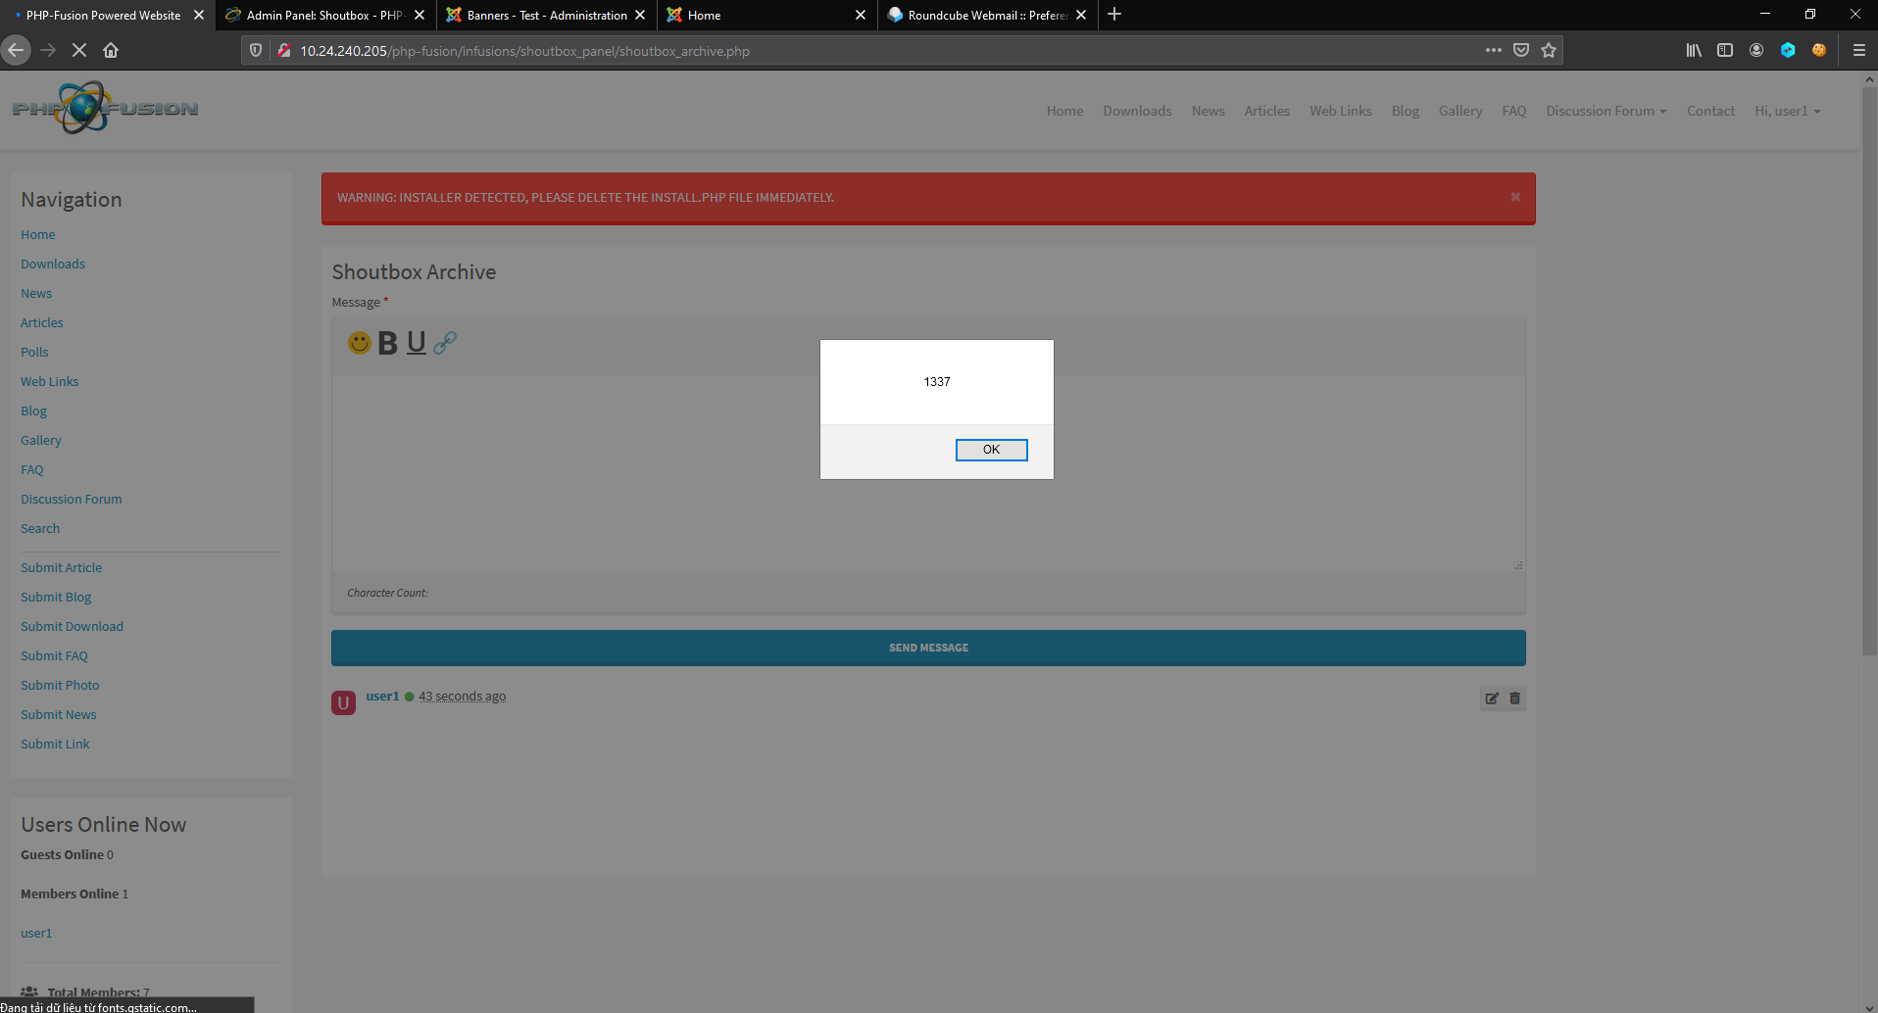Click the 43 seconds ago timestamp
1878x1013 pixels.
[x=463, y=696]
